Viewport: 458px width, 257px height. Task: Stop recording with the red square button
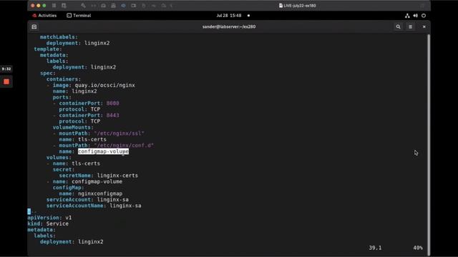point(6,82)
